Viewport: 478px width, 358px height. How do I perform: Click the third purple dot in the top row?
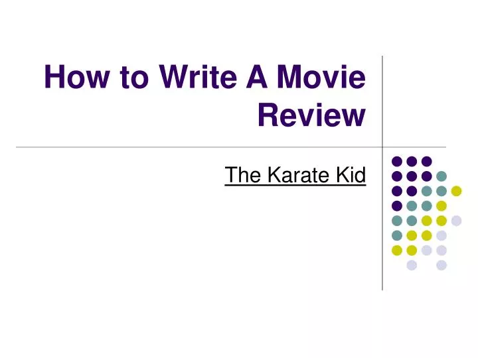[x=426, y=161]
